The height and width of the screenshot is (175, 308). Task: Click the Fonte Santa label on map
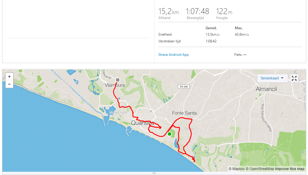pos(184,113)
